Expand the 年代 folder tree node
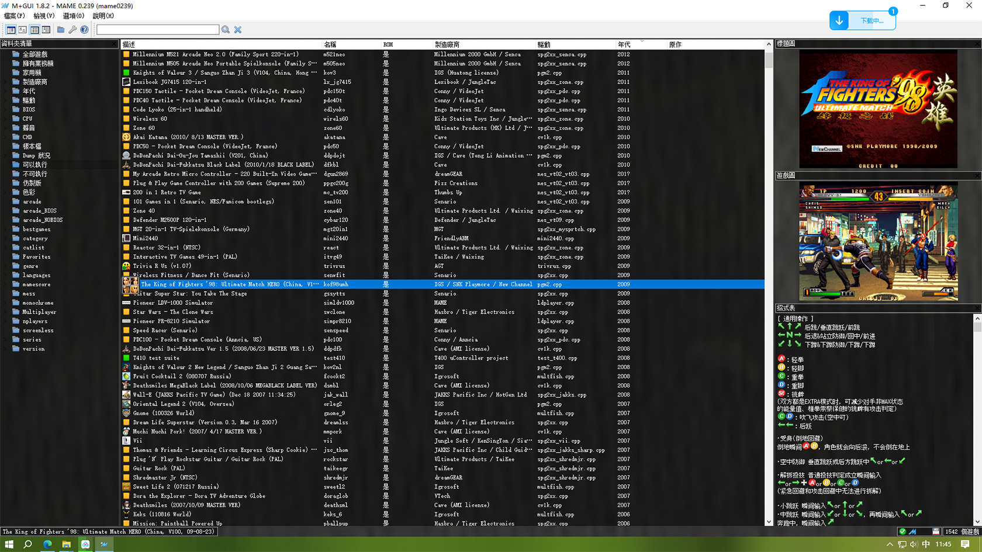The width and height of the screenshot is (982, 552). pyautogui.click(x=6, y=91)
